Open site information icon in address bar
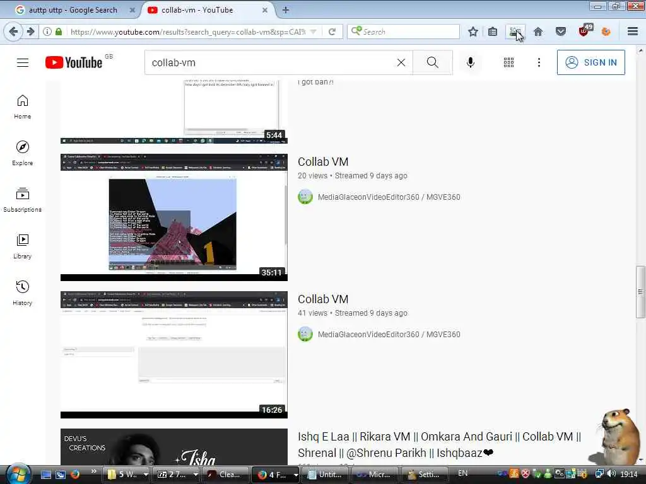Viewport: 646px width, 484px height. coord(47,32)
